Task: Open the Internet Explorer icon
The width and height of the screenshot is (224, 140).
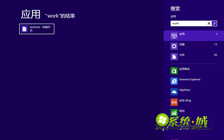Action: click(x=174, y=81)
